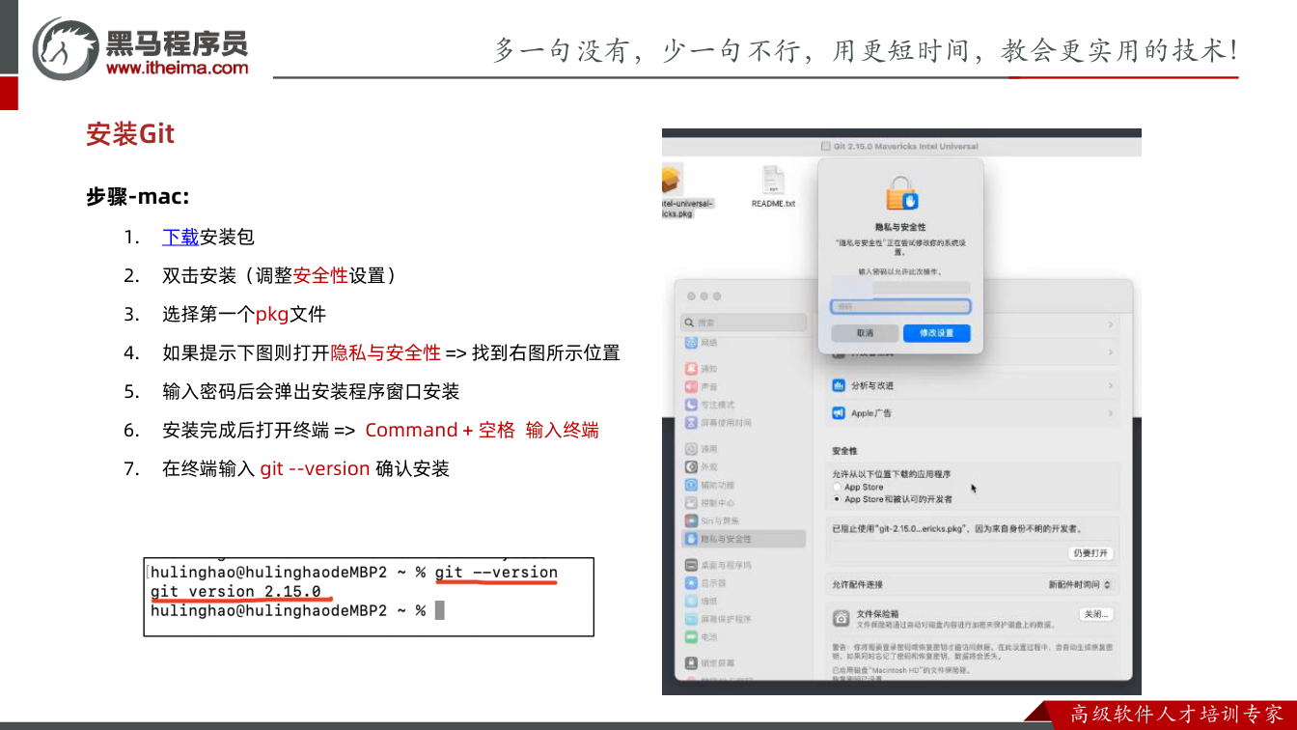
Task: Open 电池 in the settings sidebar
Action: click(701, 637)
